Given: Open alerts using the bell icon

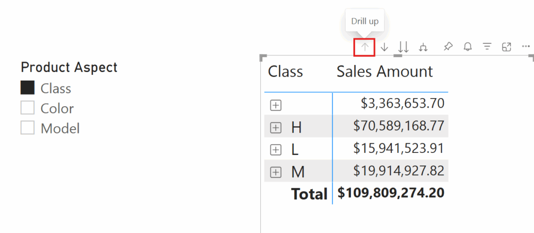Looking at the screenshot, I should coord(468,47).
